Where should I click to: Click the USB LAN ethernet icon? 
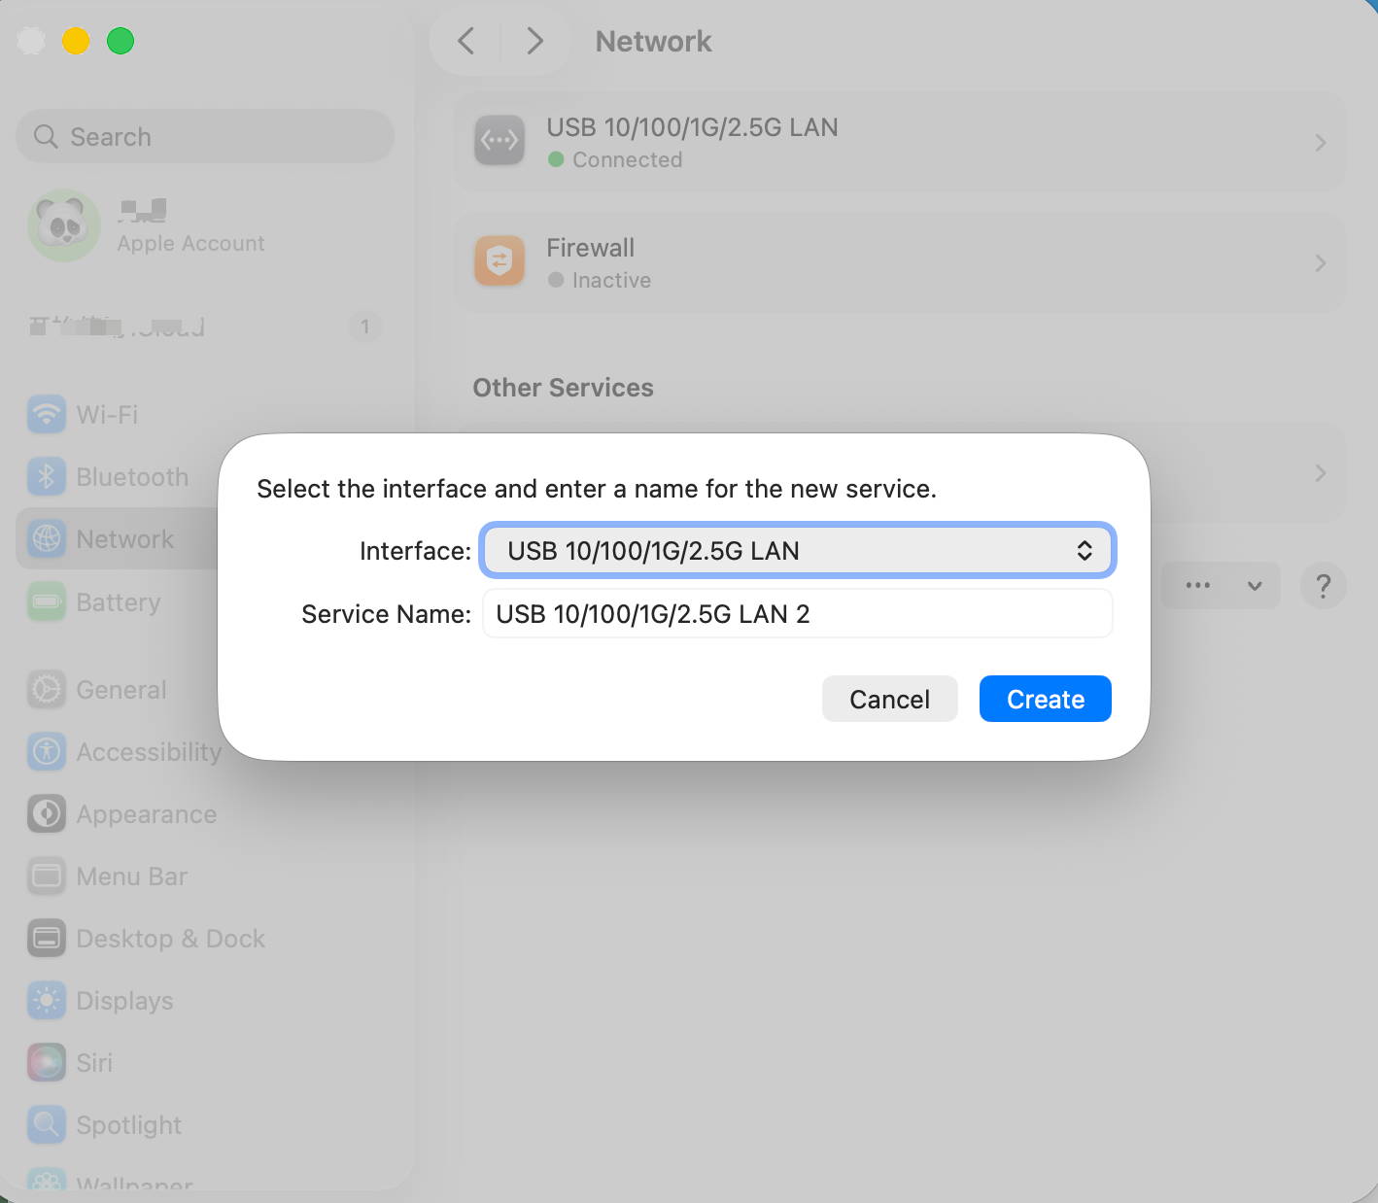pos(500,141)
